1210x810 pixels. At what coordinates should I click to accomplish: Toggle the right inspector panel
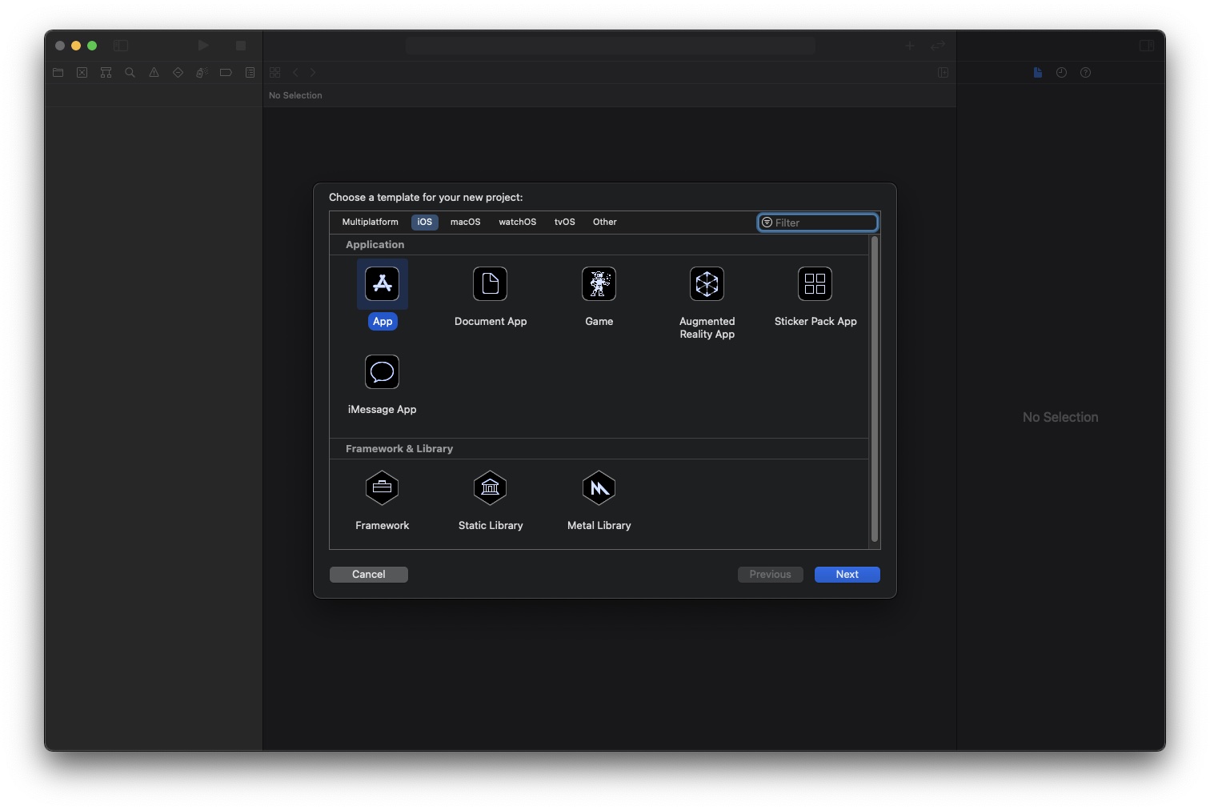[x=1147, y=46]
